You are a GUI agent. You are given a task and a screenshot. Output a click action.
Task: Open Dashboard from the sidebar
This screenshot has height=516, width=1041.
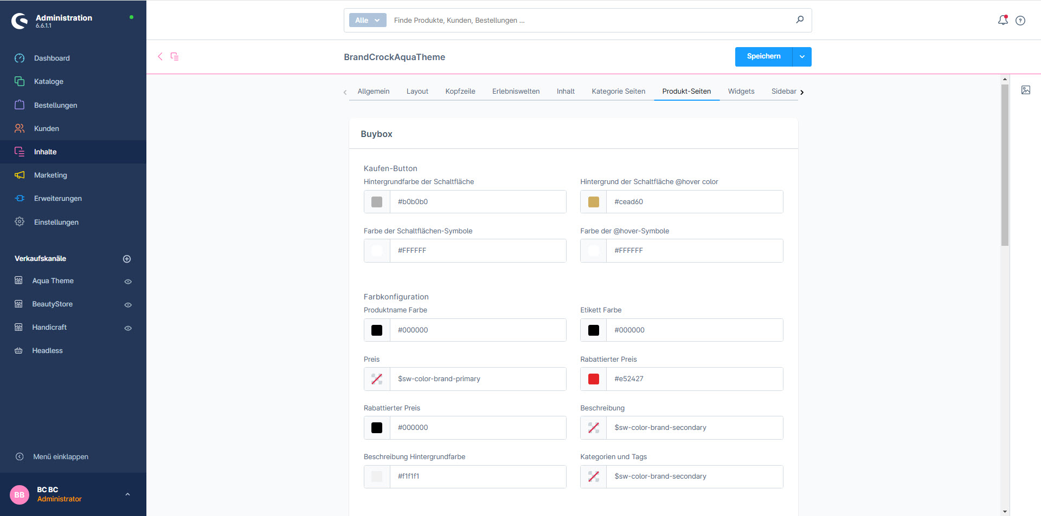52,58
